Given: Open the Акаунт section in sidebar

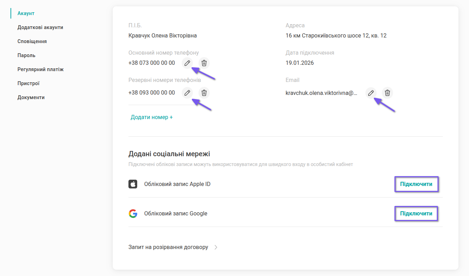Looking at the screenshot, I should click(26, 13).
